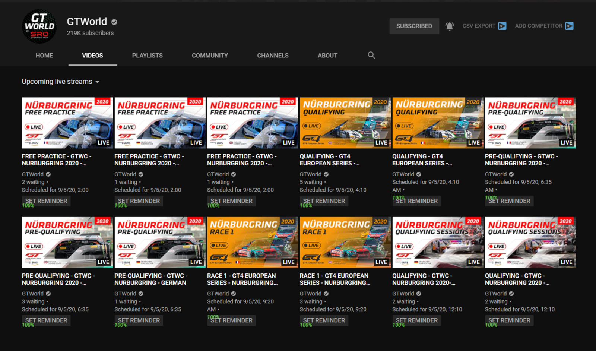Viewport: 596px width, 351px height.
Task: Open Free Practice title with 2 waiting
Action: [57, 160]
